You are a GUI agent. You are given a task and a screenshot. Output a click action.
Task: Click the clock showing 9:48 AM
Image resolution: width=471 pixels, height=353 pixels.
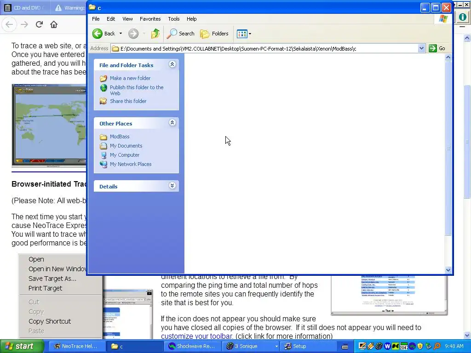tap(454, 347)
